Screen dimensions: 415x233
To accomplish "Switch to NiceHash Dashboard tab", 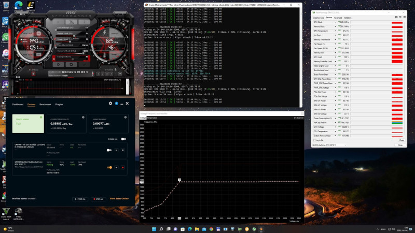I will 18,105.
